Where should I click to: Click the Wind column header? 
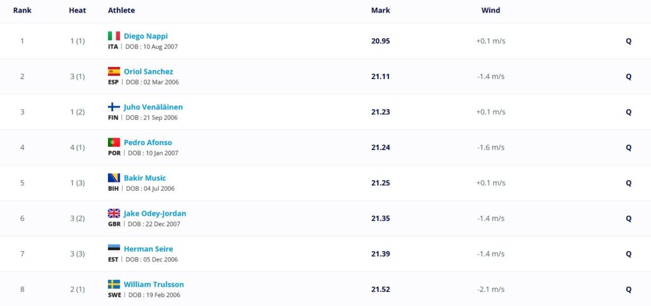pos(491,10)
